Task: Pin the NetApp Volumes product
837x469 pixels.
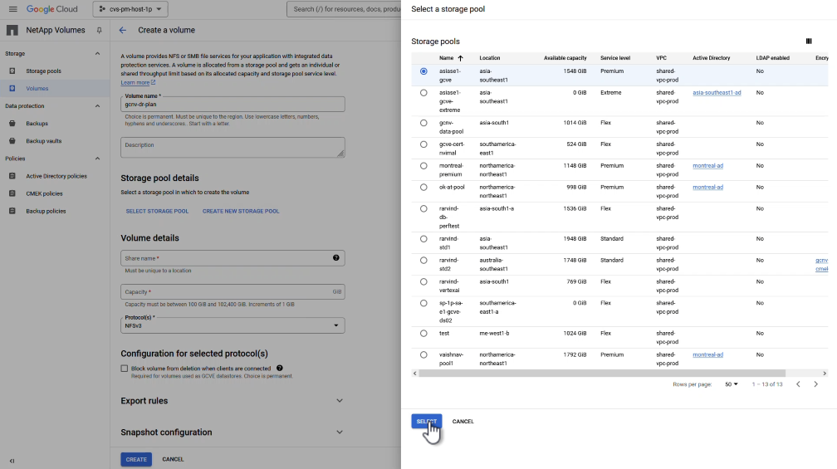Action: [x=100, y=30]
